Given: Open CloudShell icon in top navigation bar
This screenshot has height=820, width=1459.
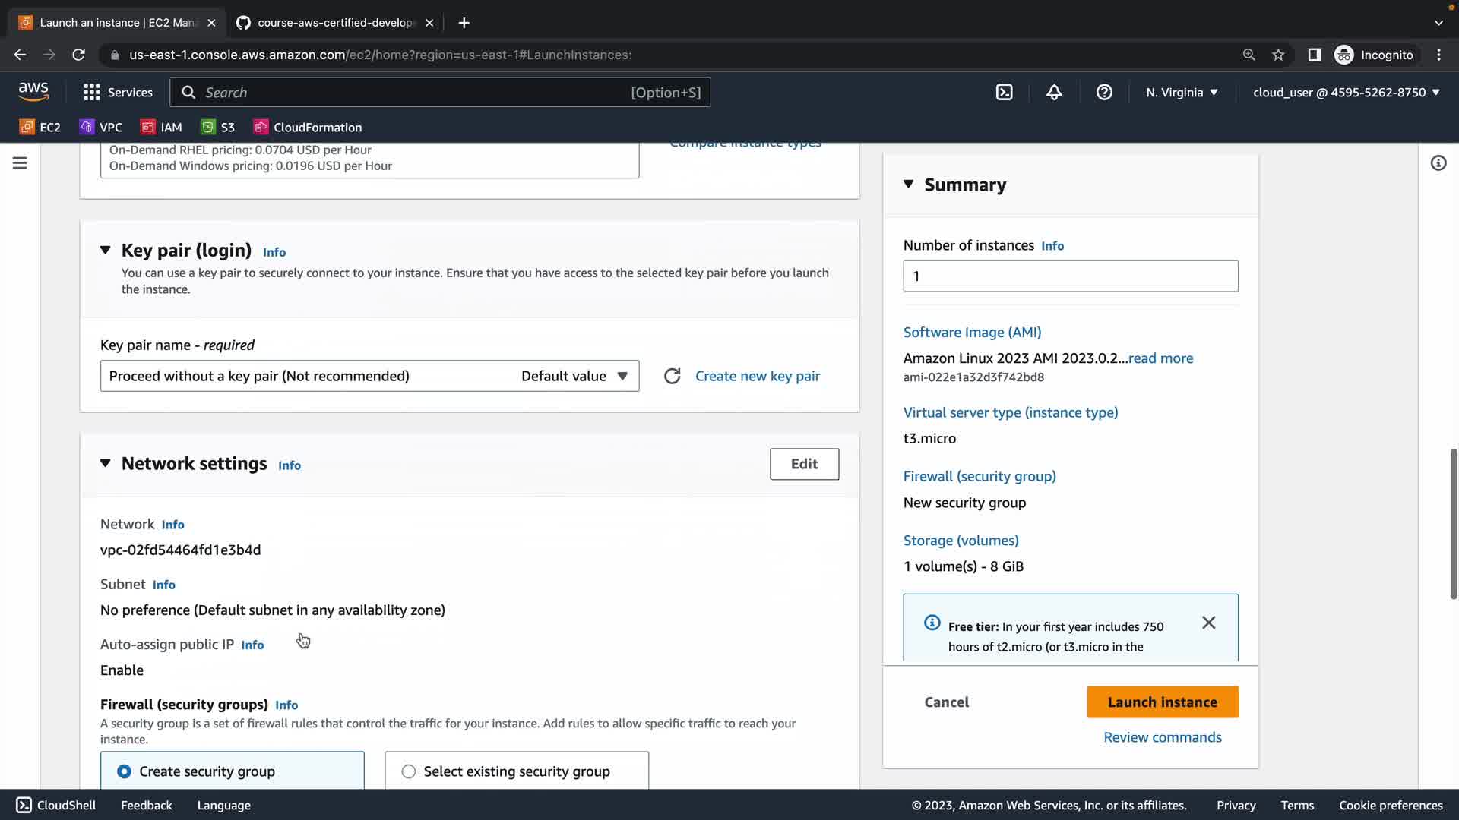Looking at the screenshot, I should click(x=1004, y=93).
